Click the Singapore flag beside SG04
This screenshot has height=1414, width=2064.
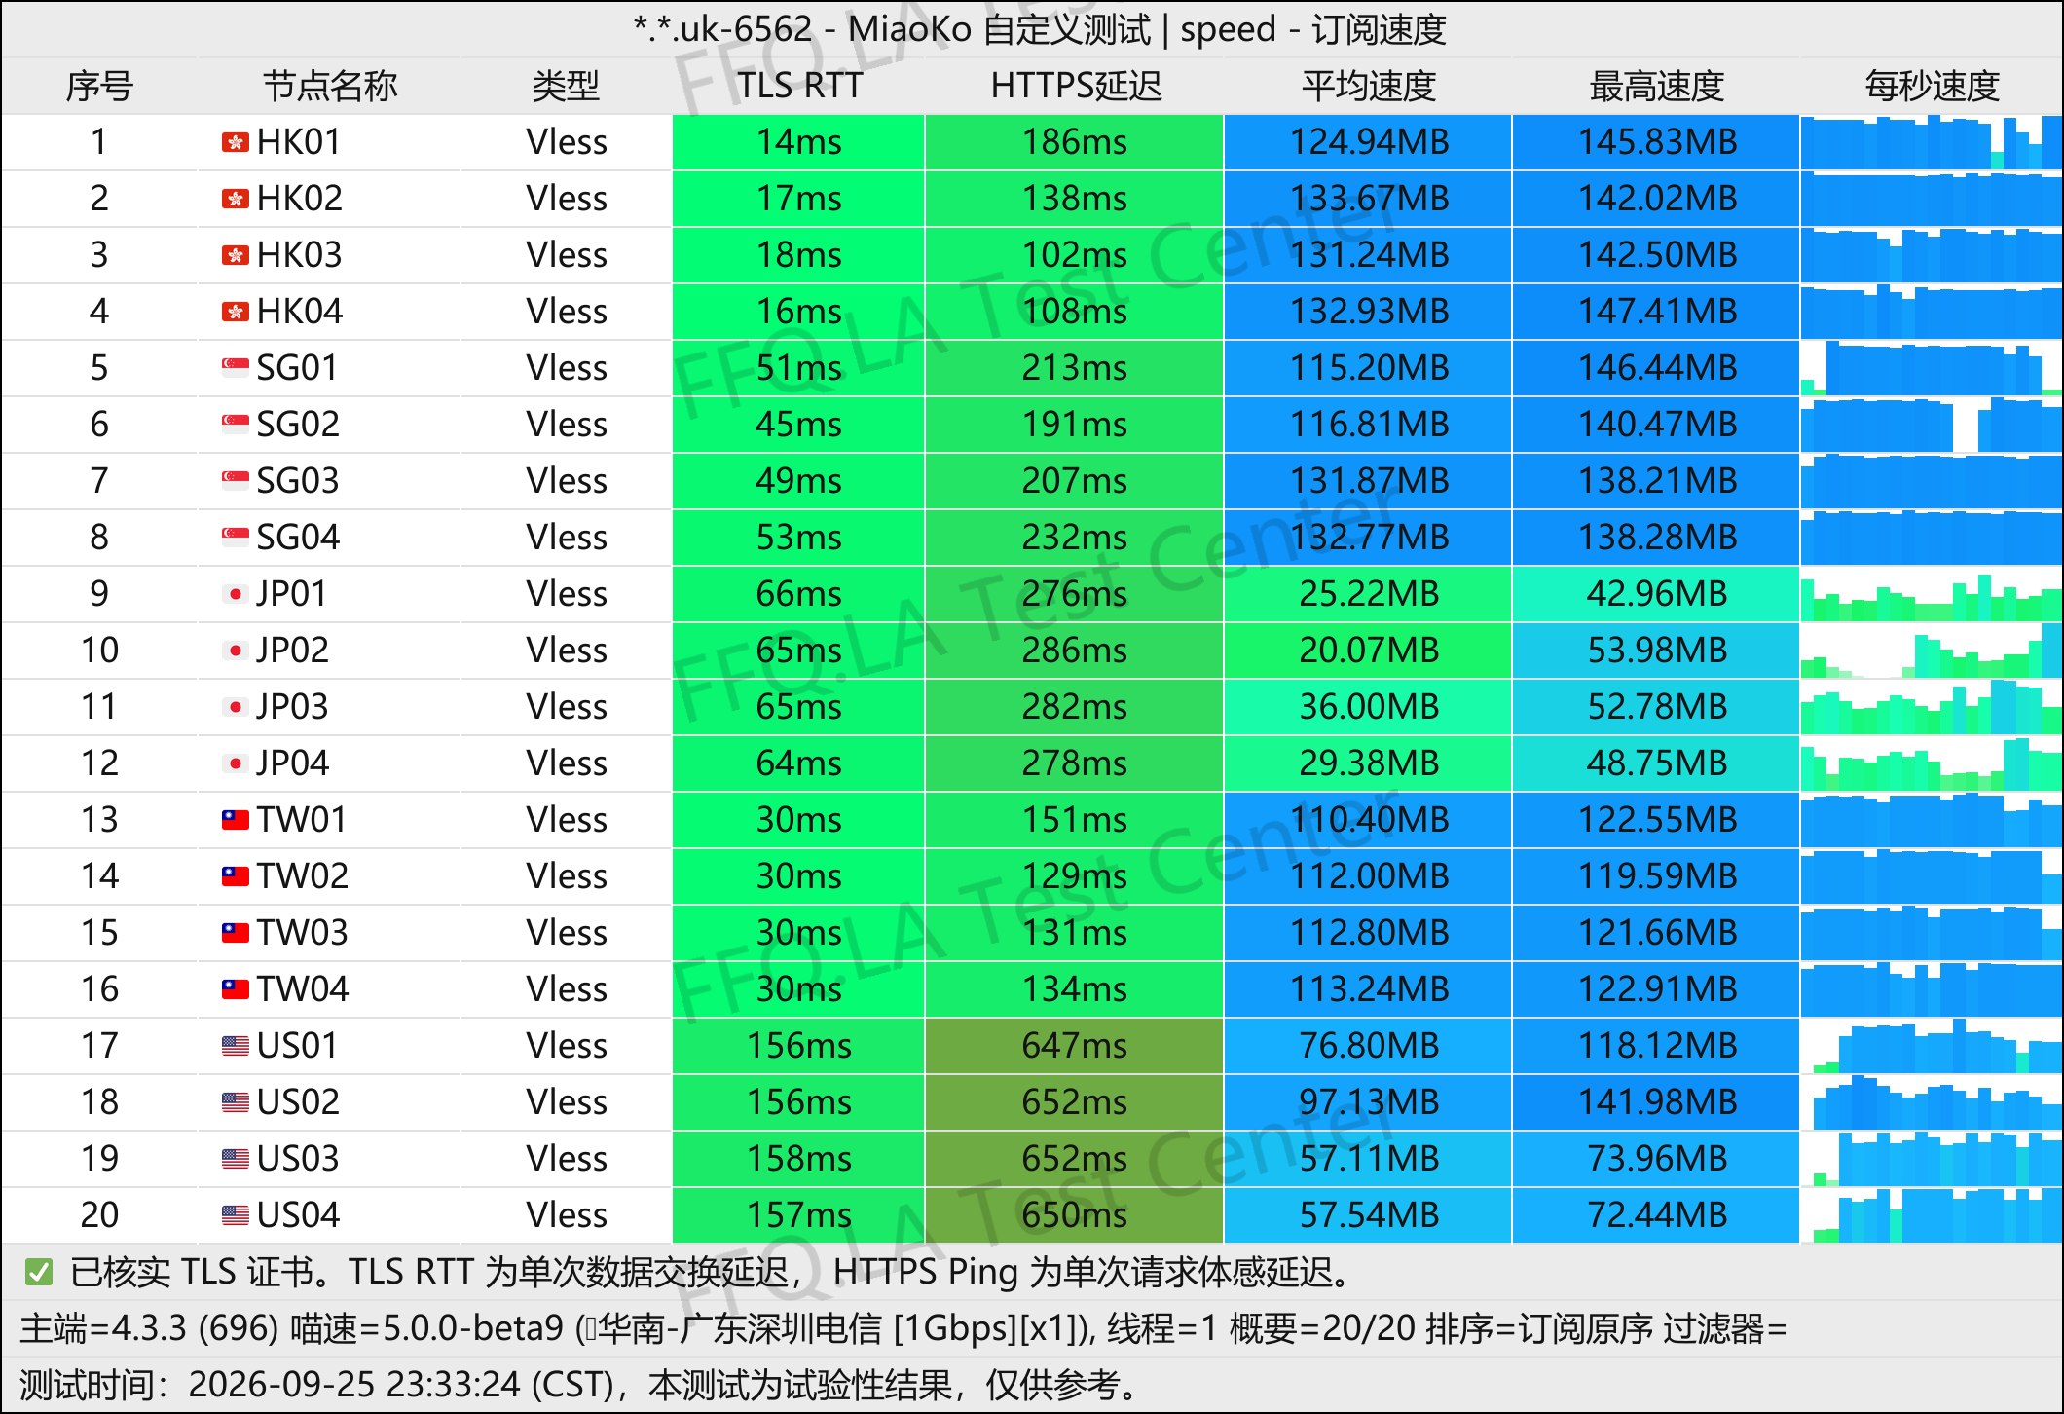[x=235, y=538]
